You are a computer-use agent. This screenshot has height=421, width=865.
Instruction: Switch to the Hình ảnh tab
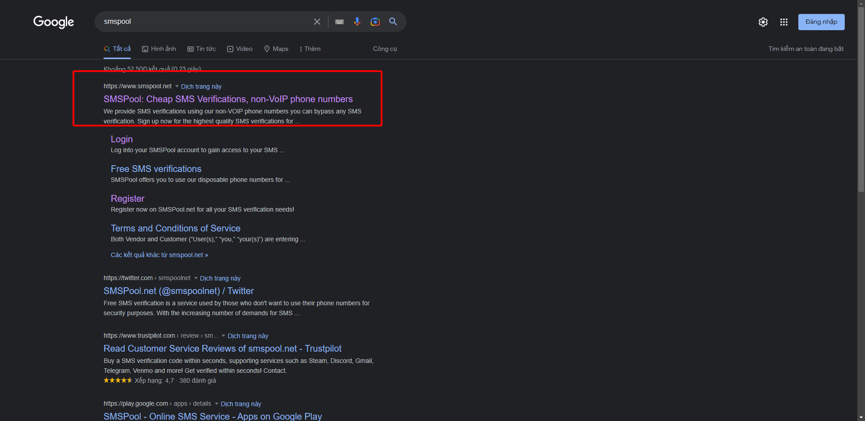pyautogui.click(x=159, y=49)
